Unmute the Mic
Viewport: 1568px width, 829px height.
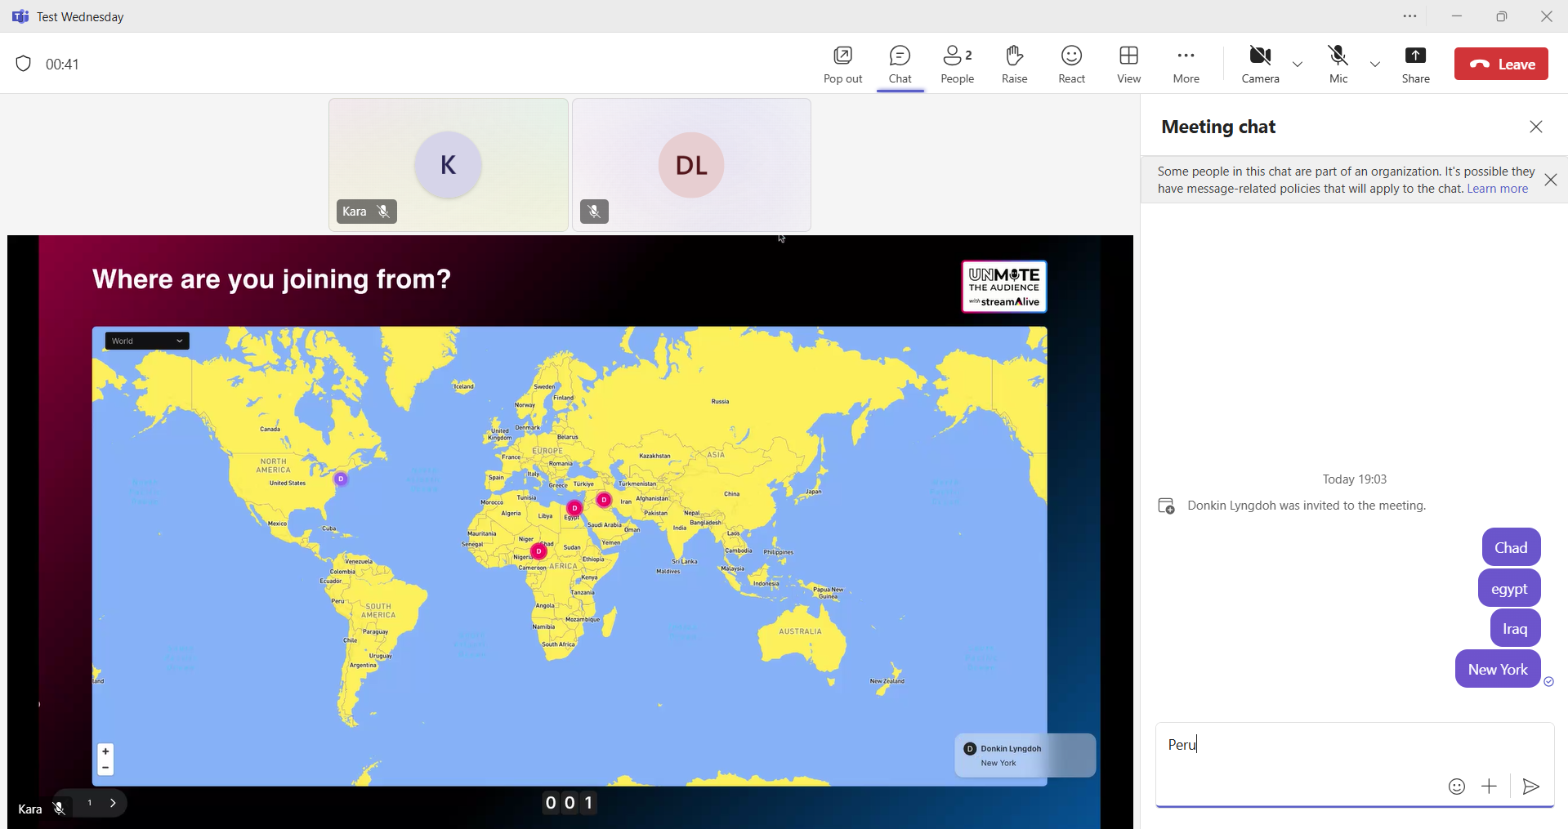(x=1338, y=65)
